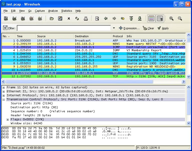This screenshot has width=192, height=151.
Task: Click the Save capture file icon
Action: click(60, 18)
